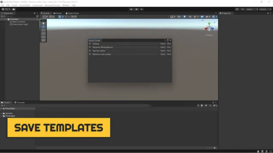273x153 pixels.
Task: Open the Scene camera settings icon
Action: coord(207,17)
